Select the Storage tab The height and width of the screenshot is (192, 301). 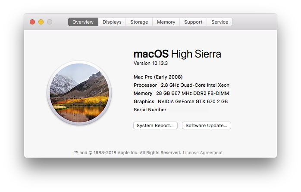[139, 22]
